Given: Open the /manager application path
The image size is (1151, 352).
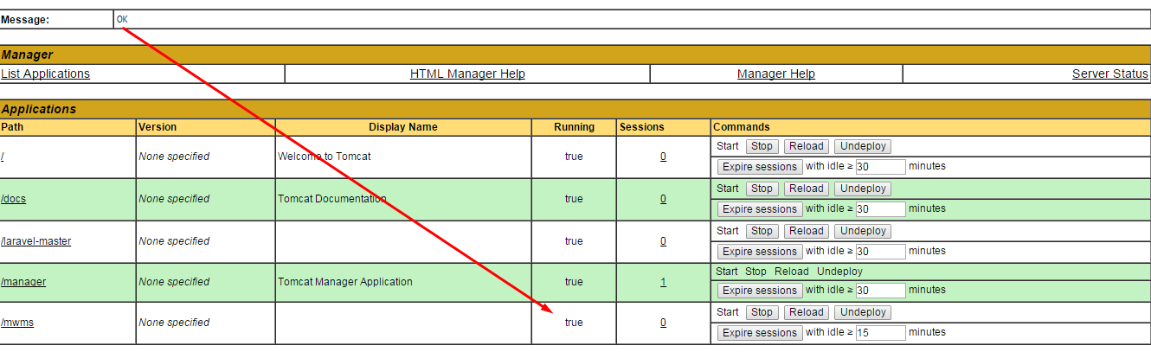Looking at the screenshot, I should 23,282.
